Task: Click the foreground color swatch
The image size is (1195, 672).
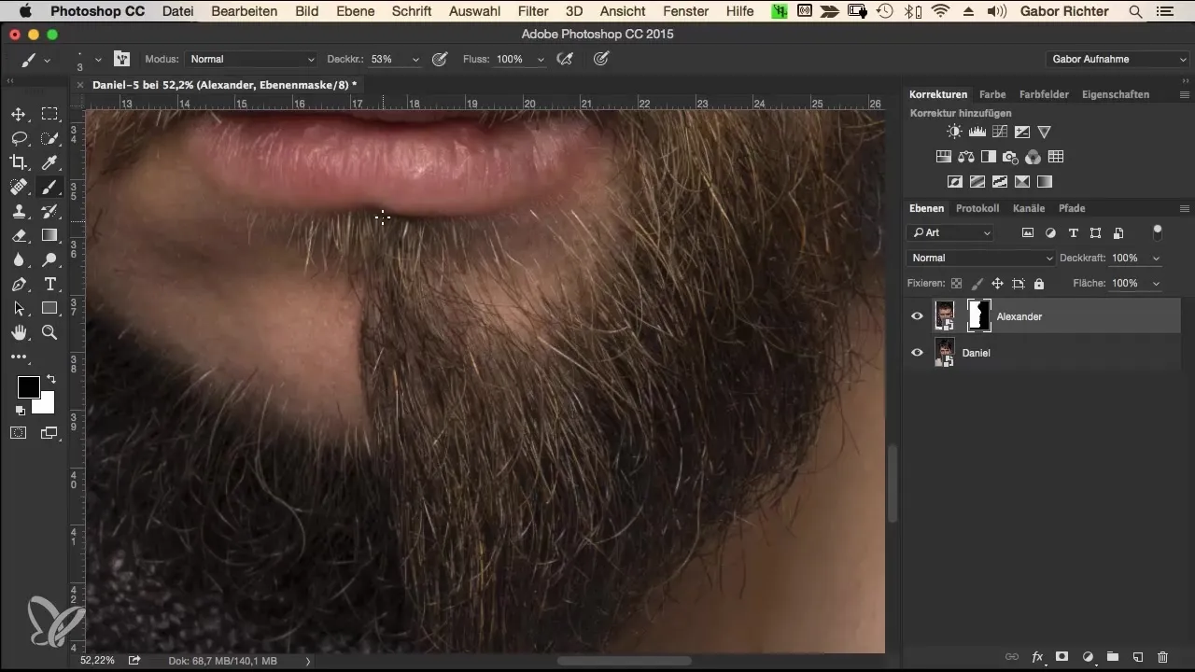Action: pyautogui.click(x=28, y=387)
